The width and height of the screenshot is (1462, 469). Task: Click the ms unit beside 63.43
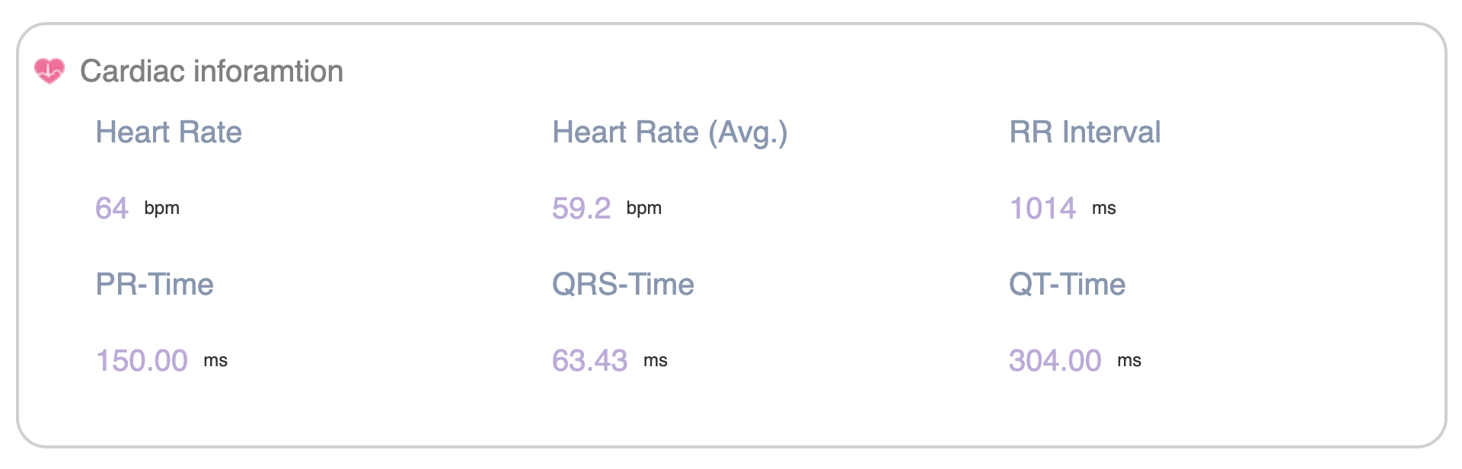[655, 361]
